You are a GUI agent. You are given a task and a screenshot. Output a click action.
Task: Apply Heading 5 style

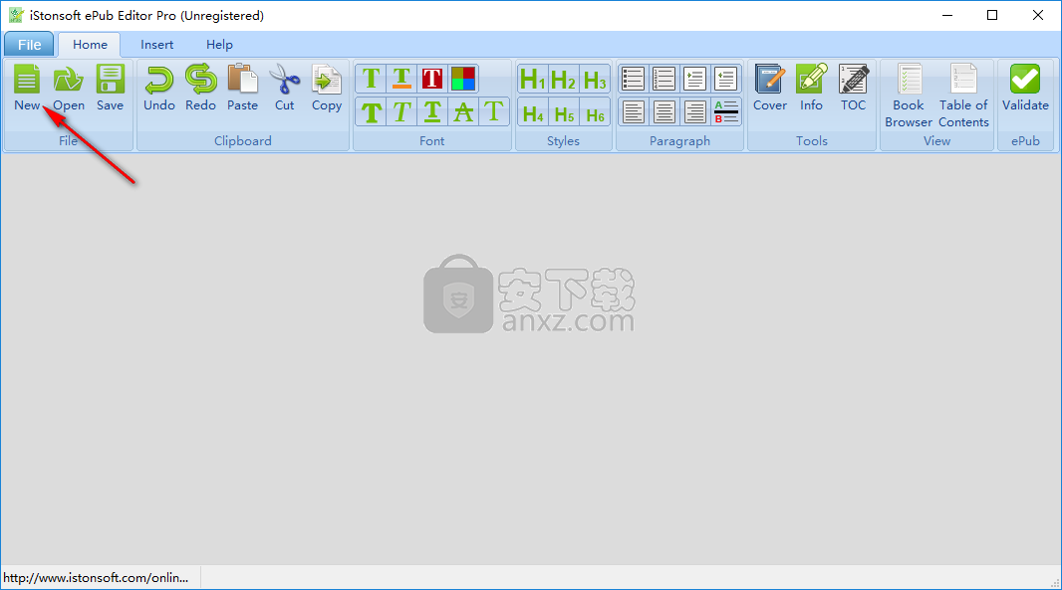564,113
